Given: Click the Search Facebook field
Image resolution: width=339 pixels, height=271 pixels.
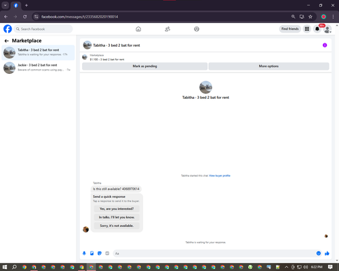Looking at the screenshot, I should click(x=43, y=29).
